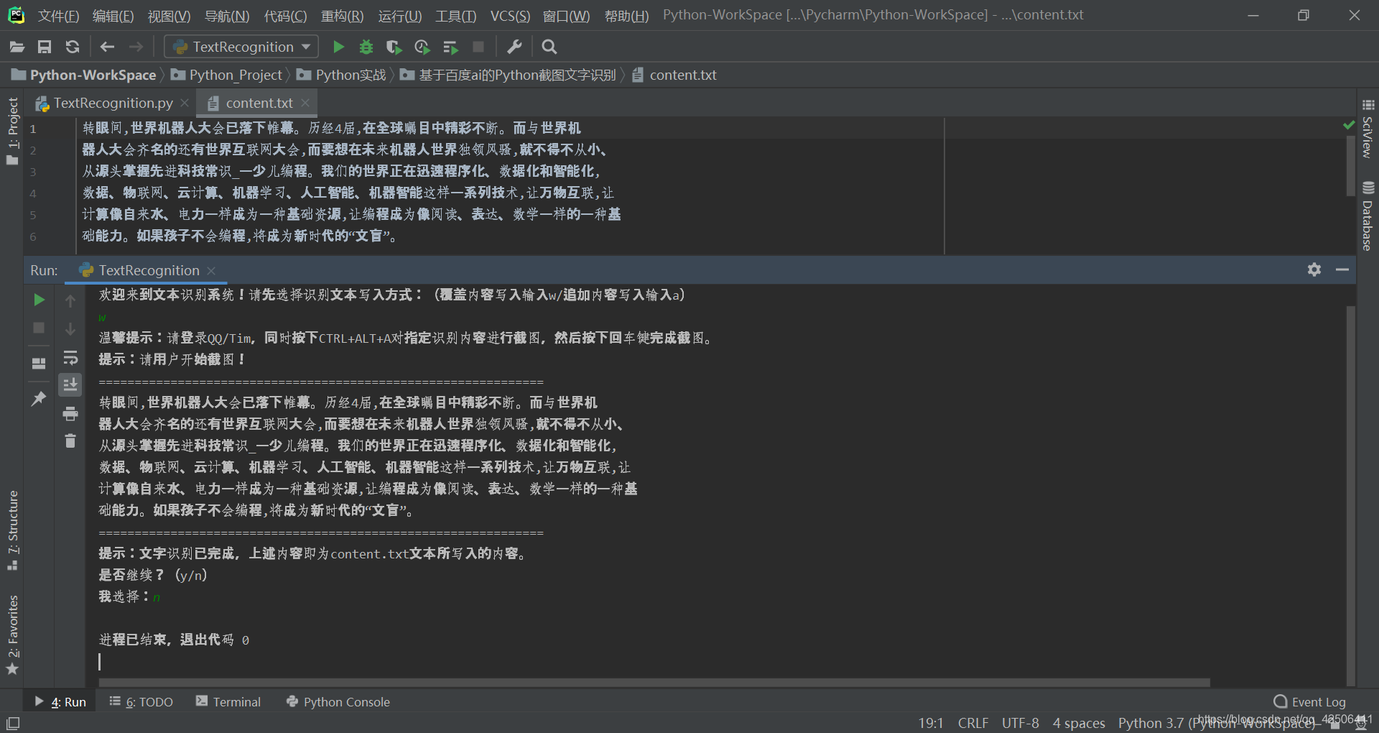Open the Project tool window sidebar button
This screenshot has height=733, width=1379.
[12, 131]
